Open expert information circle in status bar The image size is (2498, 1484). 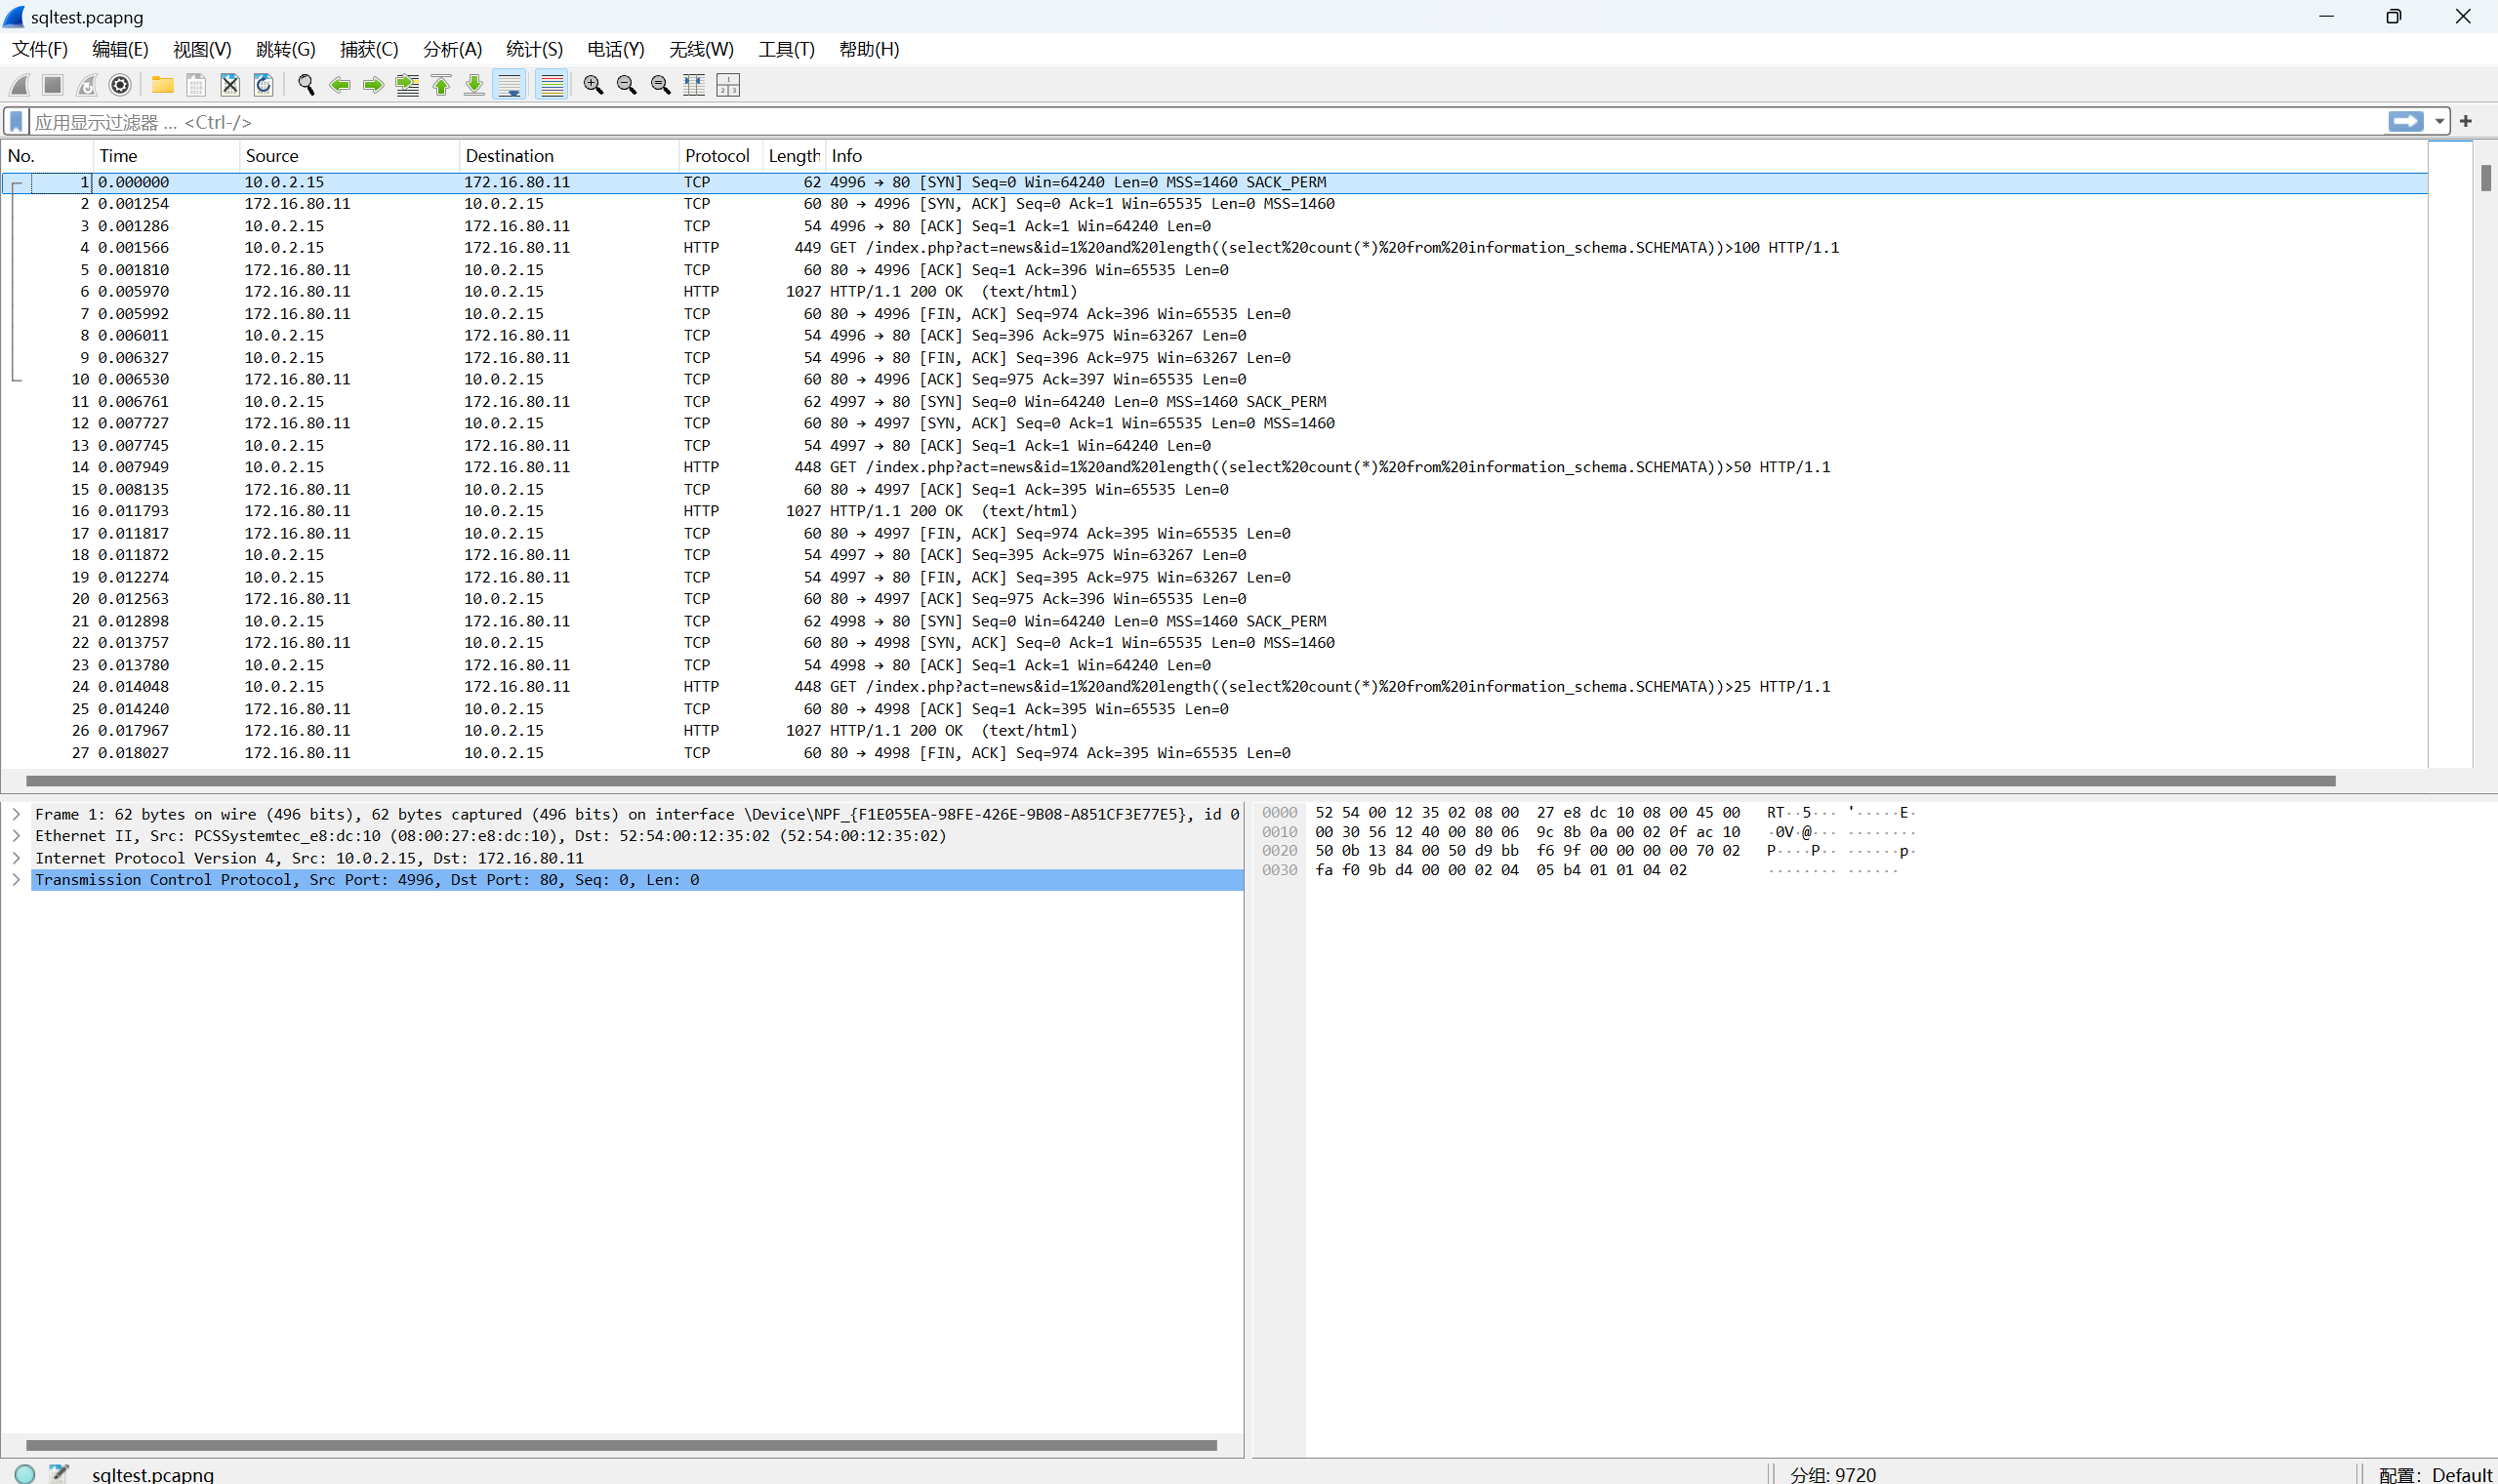[x=25, y=1473]
